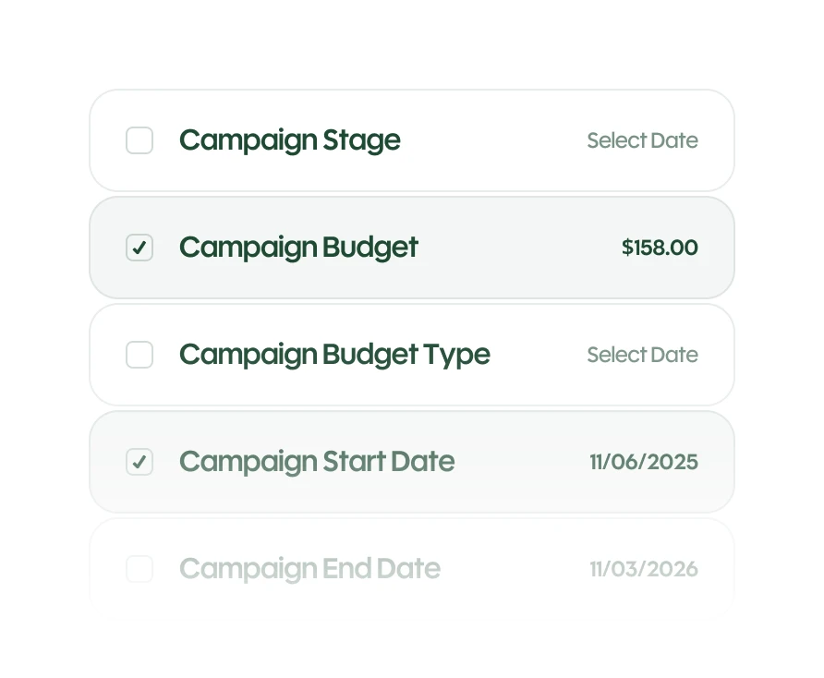Select the Campaign Budget label text
This screenshot has height=678, width=824.
coord(298,248)
